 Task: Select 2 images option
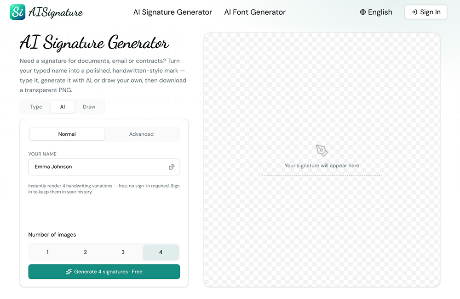tap(85, 252)
